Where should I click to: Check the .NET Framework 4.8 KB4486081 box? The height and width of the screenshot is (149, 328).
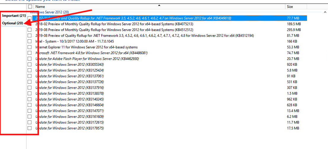click(30, 53)
